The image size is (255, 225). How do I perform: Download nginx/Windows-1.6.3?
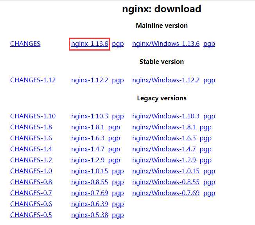[164, 138]
